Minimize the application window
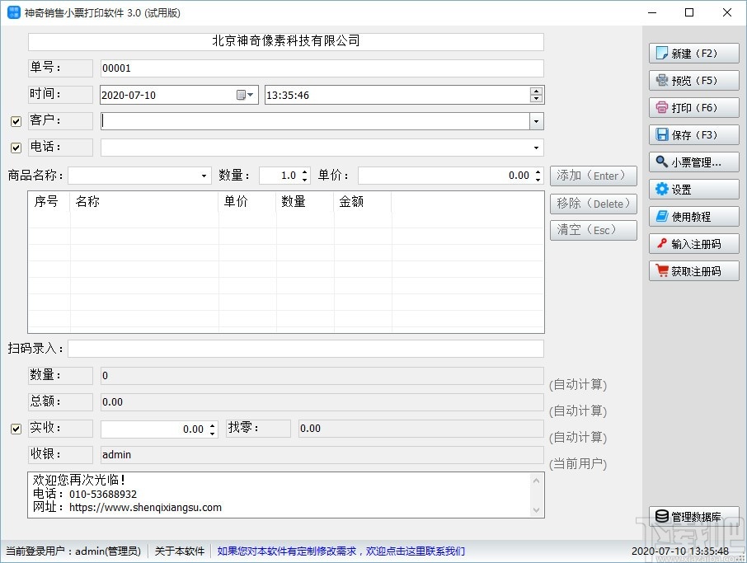The width and height of the screenshot is (747, 563). [652, 13]
